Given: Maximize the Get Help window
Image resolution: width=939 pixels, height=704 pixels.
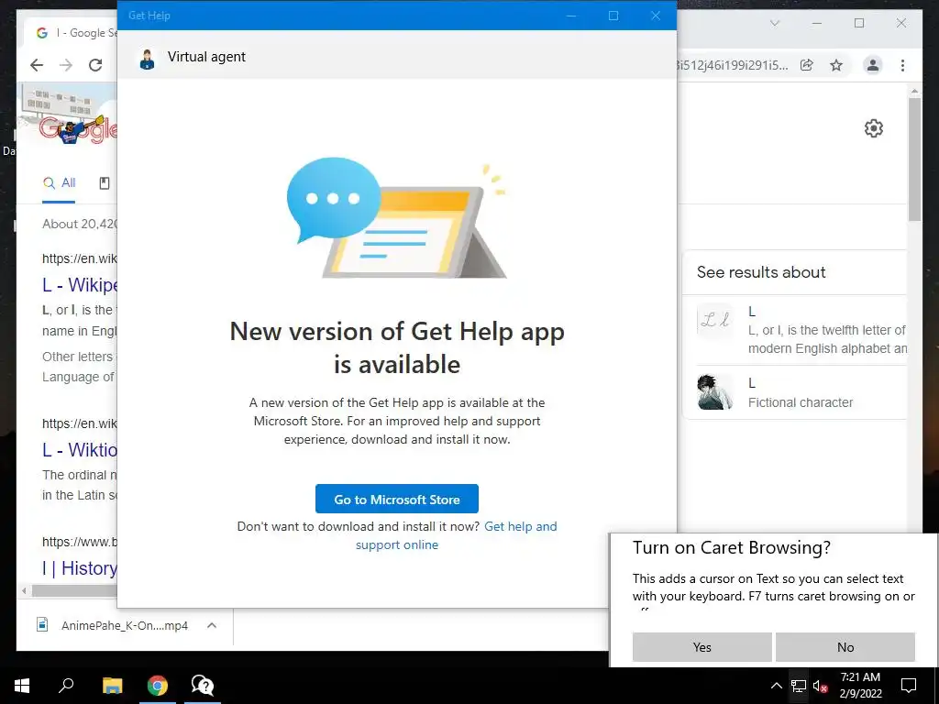Looking at the screenshot, I should coord(613,16).
